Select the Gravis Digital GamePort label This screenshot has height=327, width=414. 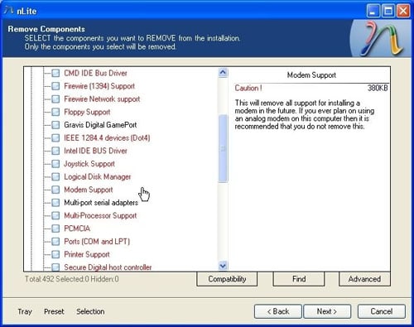pyautogui.click(x=100, y=125)
